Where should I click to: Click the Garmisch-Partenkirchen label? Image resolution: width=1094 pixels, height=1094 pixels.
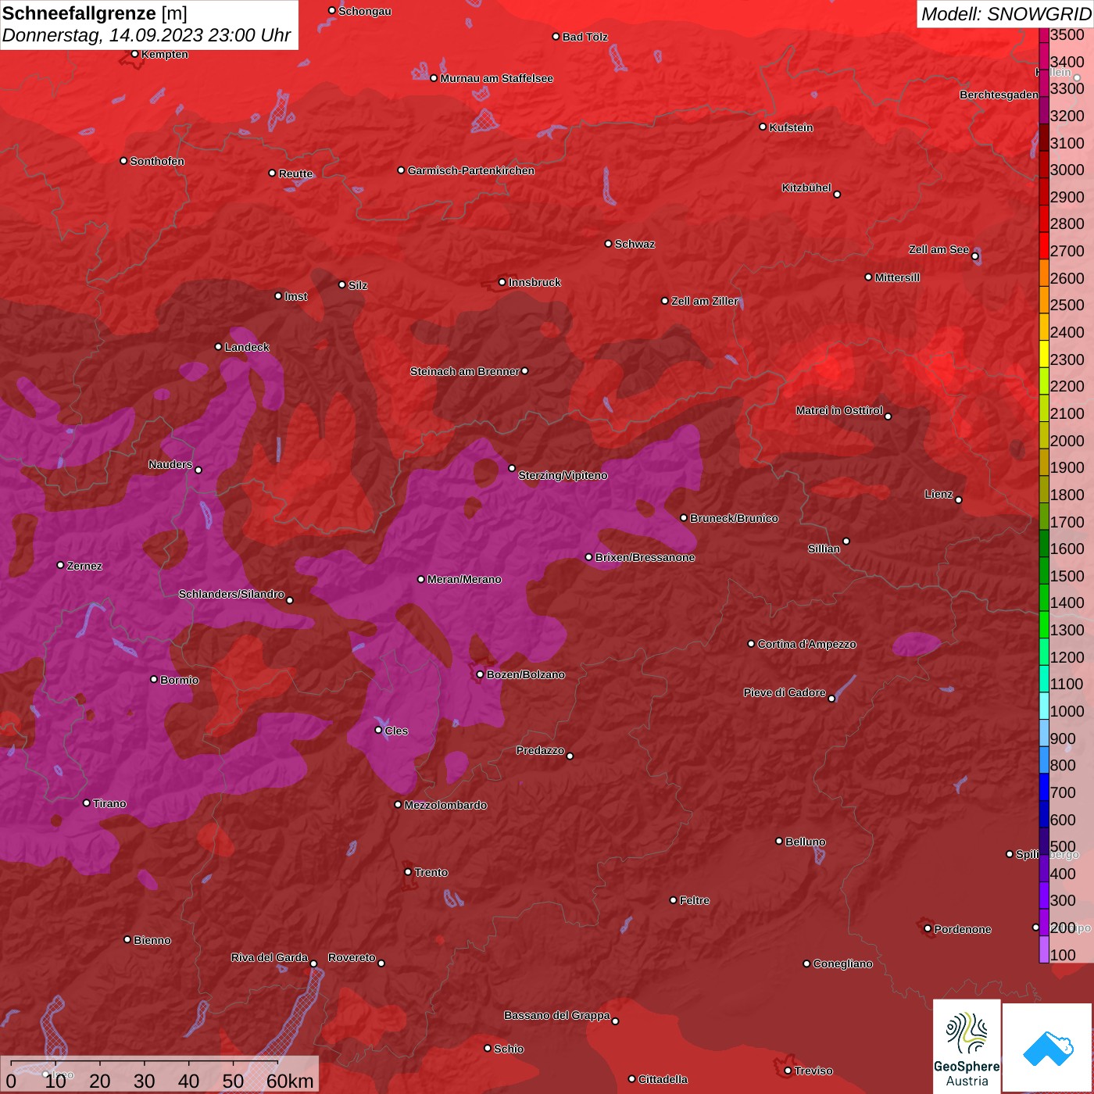pyautogui.click(x=471, y=170)
